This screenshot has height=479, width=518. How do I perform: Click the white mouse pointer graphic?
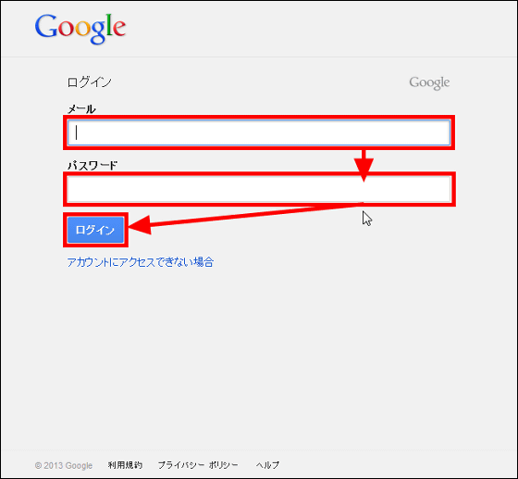click(367, 219)
